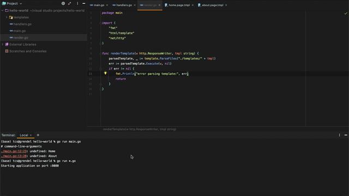Click the fold end marker of import block
The width and height of the screenshot is (349, 196).
point(100,43)
